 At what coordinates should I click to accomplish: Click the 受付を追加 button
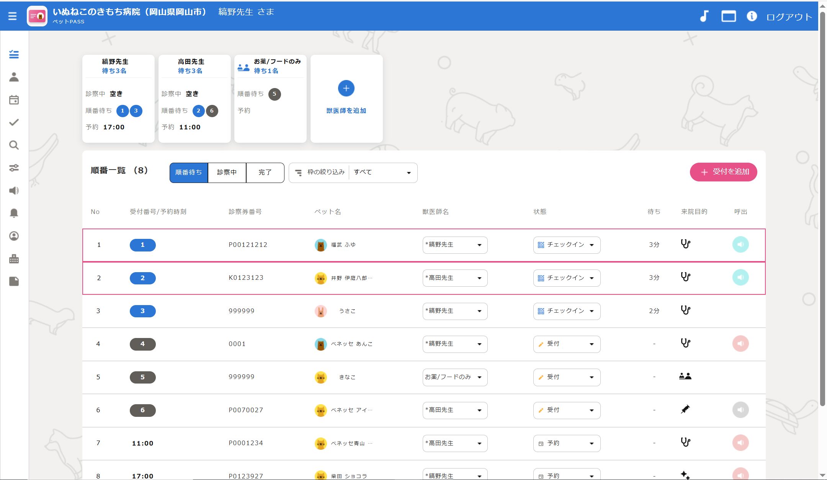point(723,172)
